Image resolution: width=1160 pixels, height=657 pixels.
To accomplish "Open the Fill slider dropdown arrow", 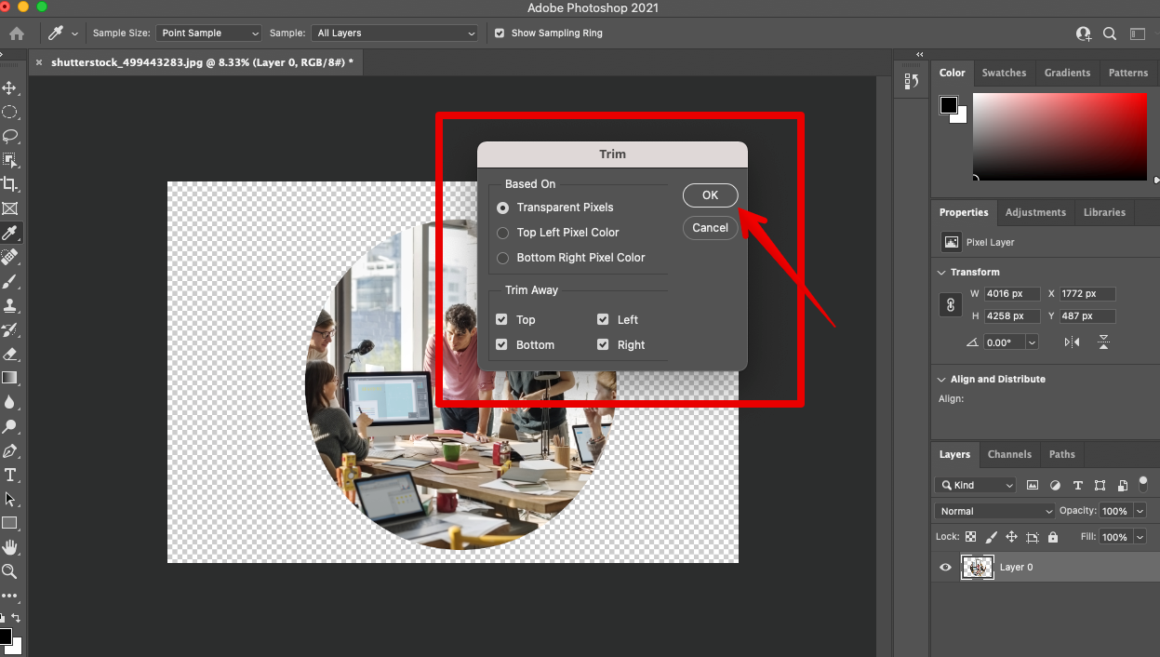I will point(1140,537).
